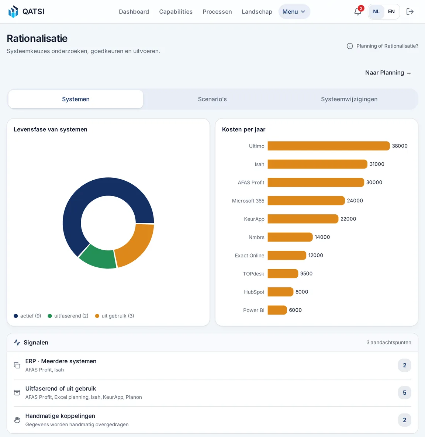Click the archive icon for Uitfaserend of uit gebruik
The image size is (425, 437).
click(x=17, y=393)
